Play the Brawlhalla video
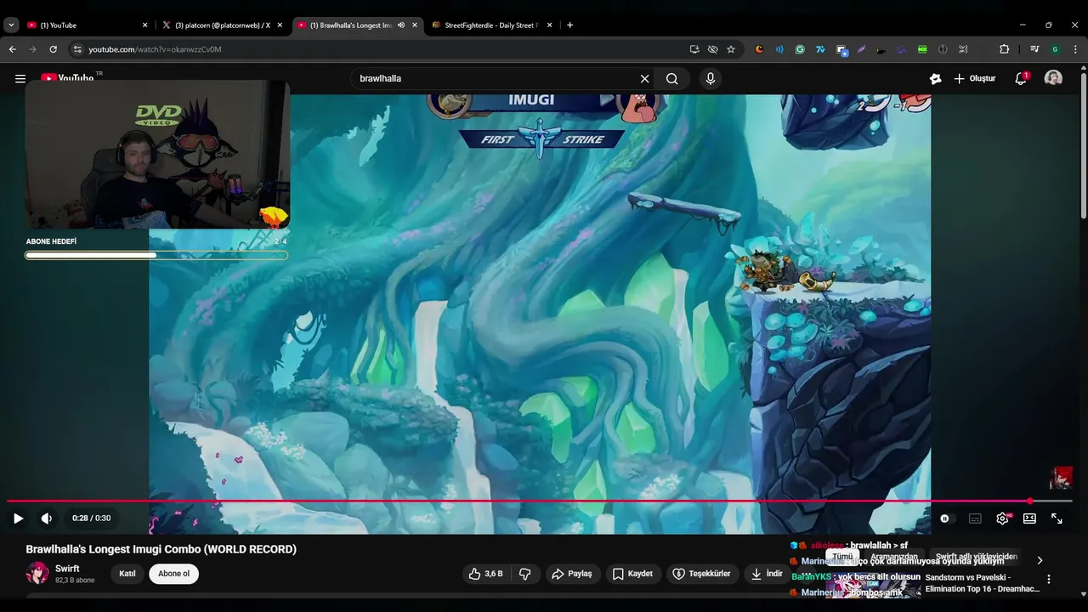Screen dimensions: 1088x612 tap(18, 518)
